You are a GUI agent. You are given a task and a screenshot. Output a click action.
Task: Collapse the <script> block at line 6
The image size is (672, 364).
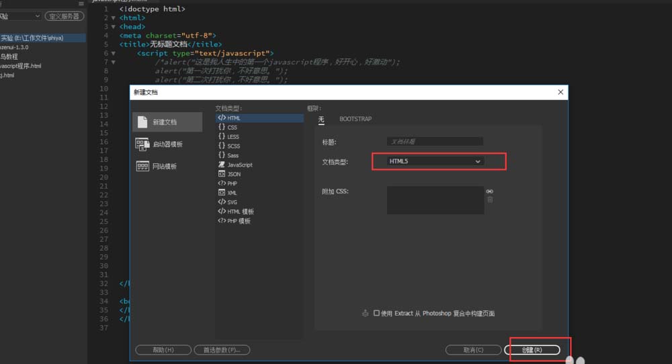pyautogui.click(x=113, y=53)
